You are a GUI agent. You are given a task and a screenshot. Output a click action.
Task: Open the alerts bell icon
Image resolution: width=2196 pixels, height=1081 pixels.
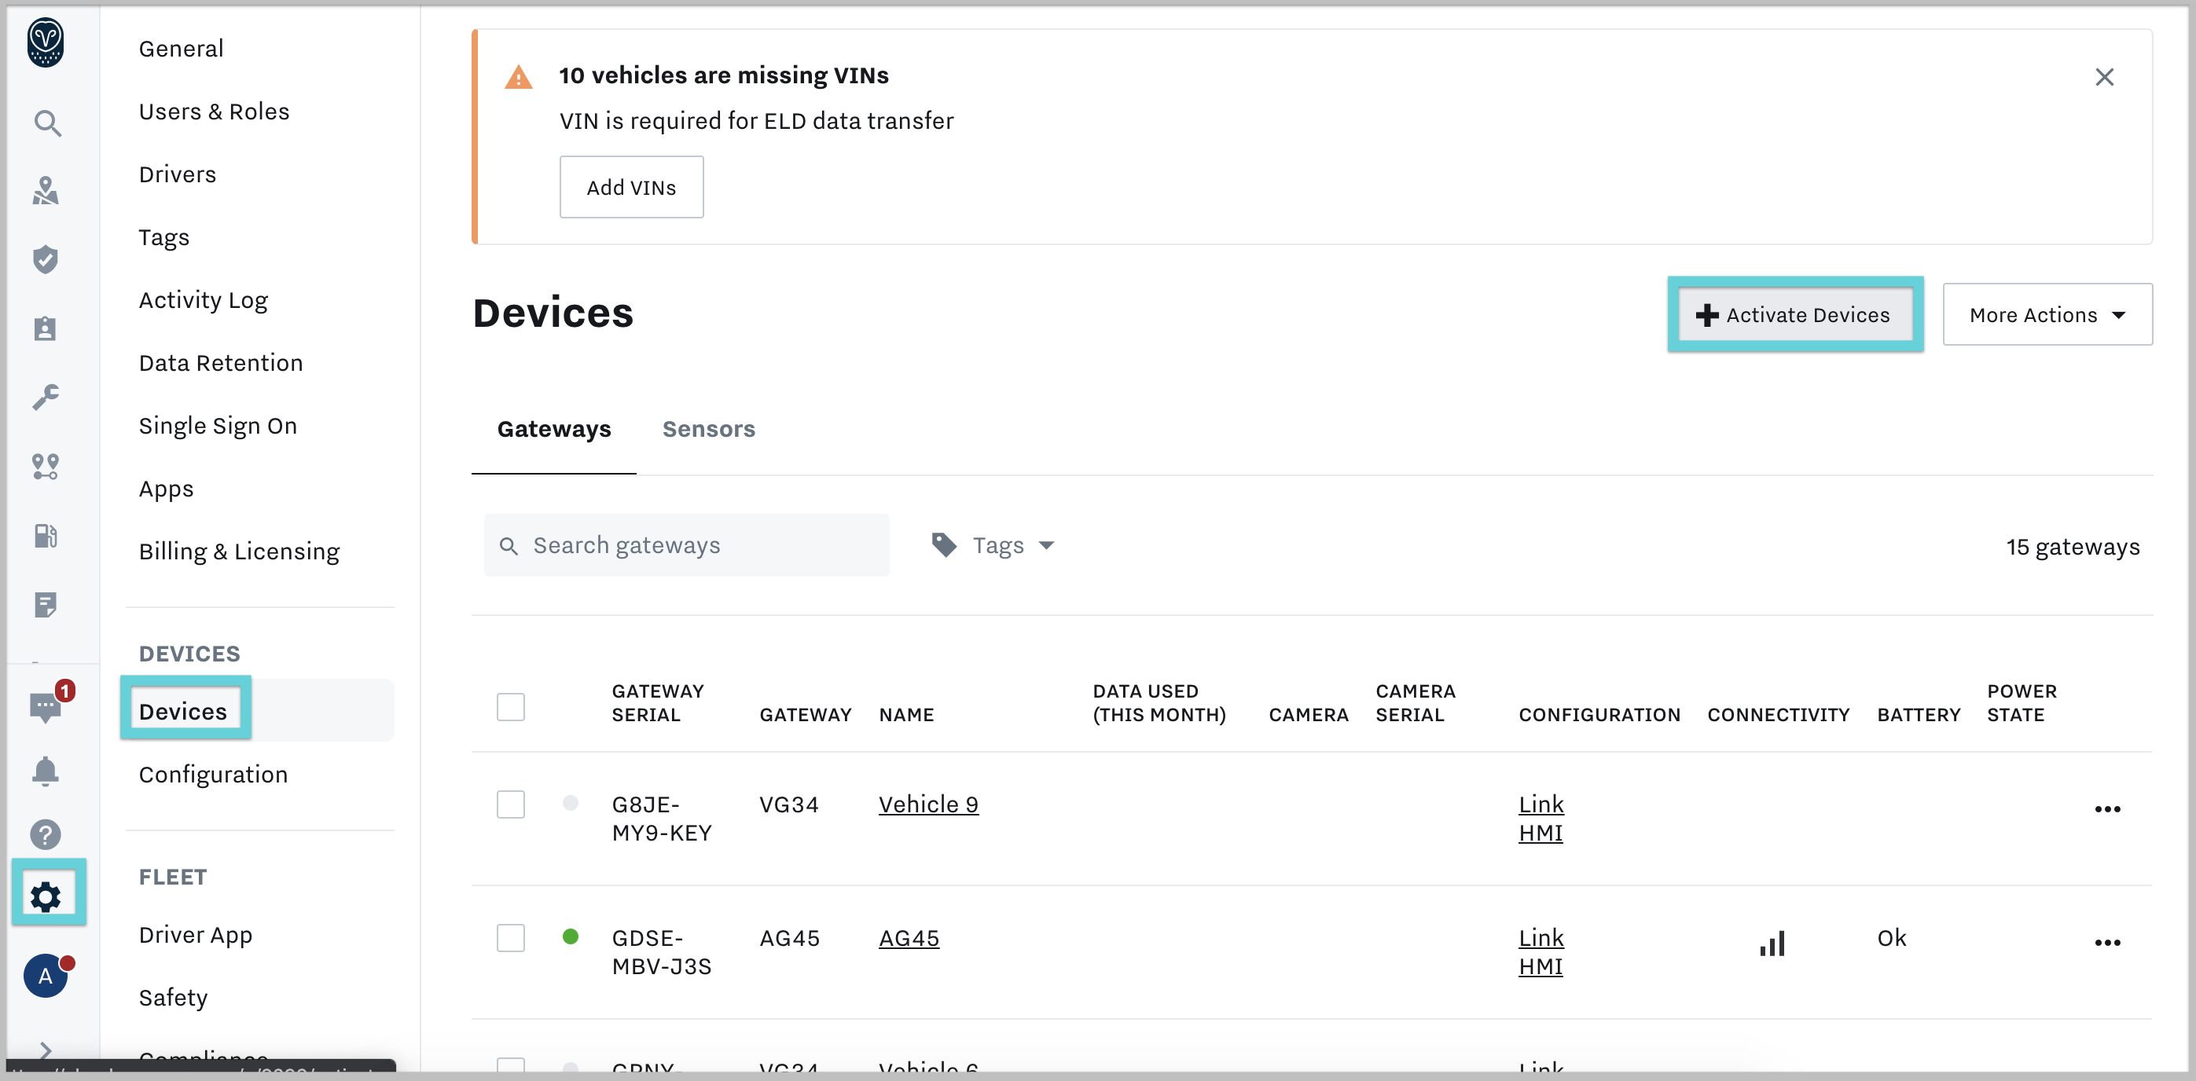pos(45,771)
